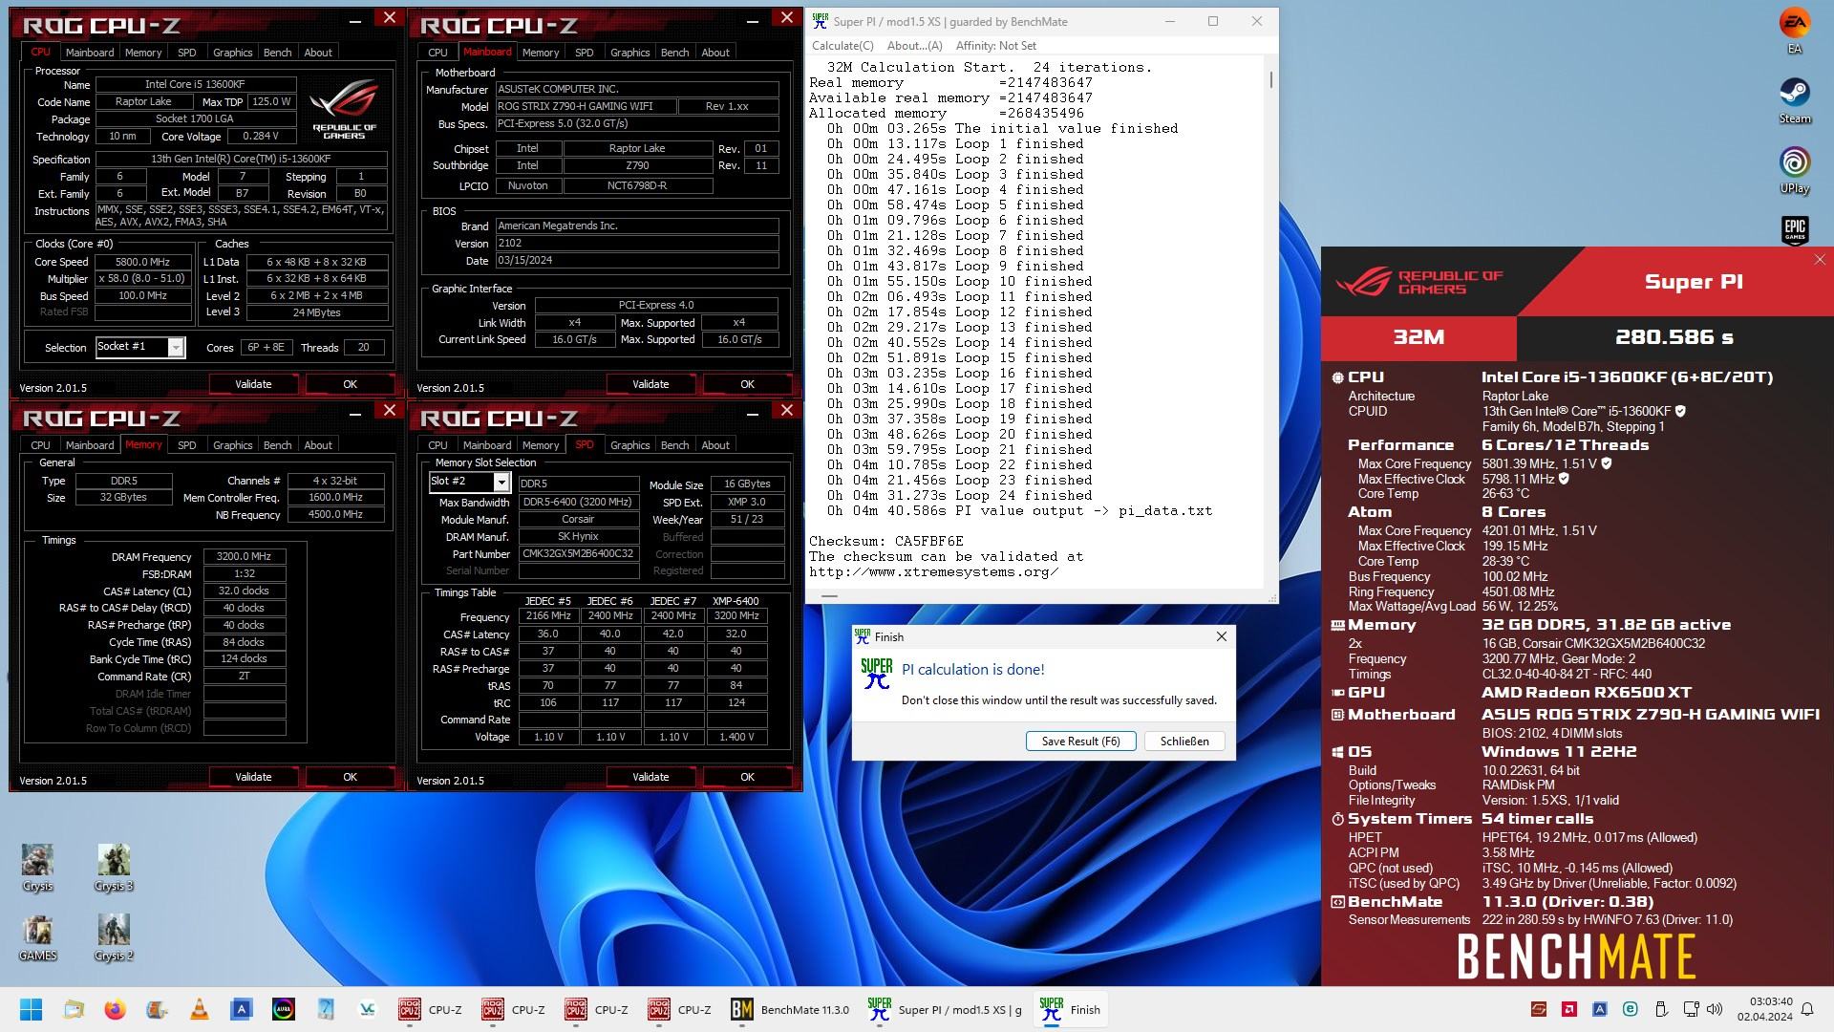This screenshot has height=1032, width=1834.
Task: Click the http://www.xtremesystems.org/ text
Action: (933, 571)
